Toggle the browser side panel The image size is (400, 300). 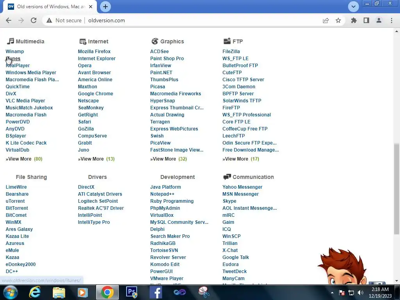(x=366, y=20)
